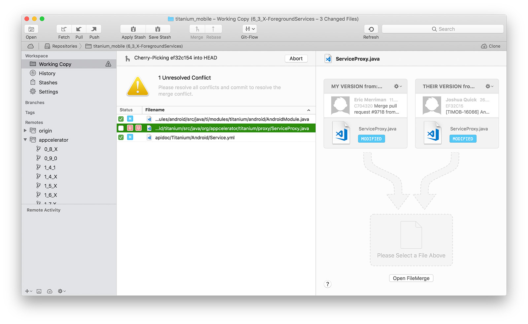Click the M status badge of AndroidModule.java
528x324 pixels.
click(x=130, y=119)
